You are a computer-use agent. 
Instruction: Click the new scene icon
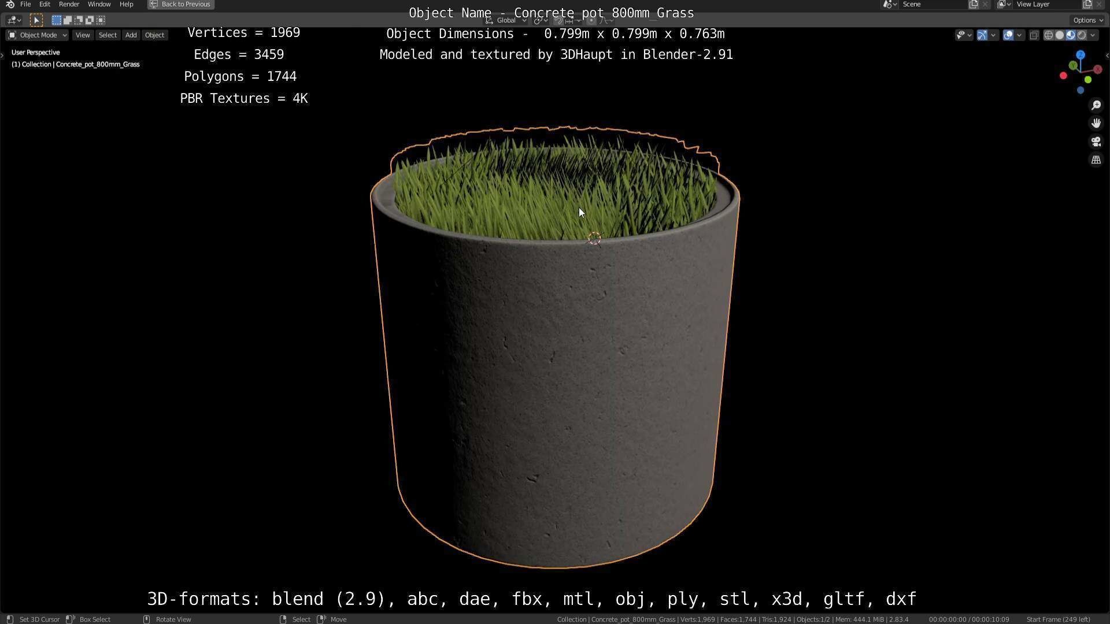[x=974, y=4]
